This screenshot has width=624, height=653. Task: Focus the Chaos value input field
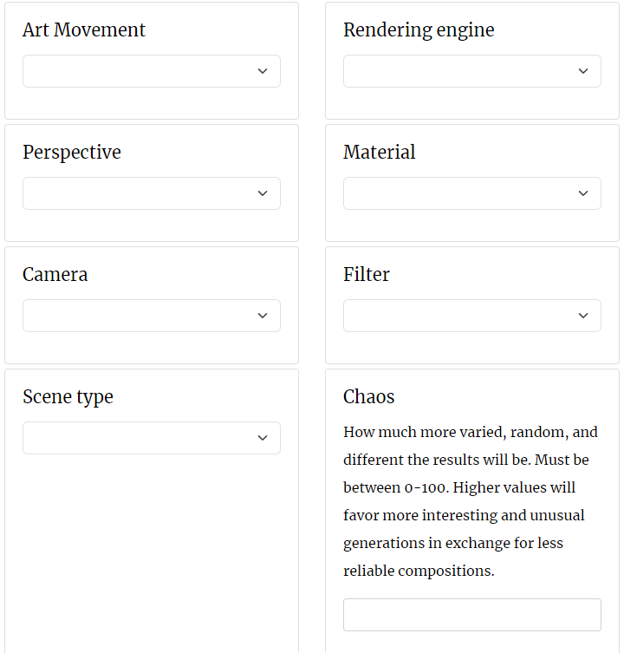point(472,615)
